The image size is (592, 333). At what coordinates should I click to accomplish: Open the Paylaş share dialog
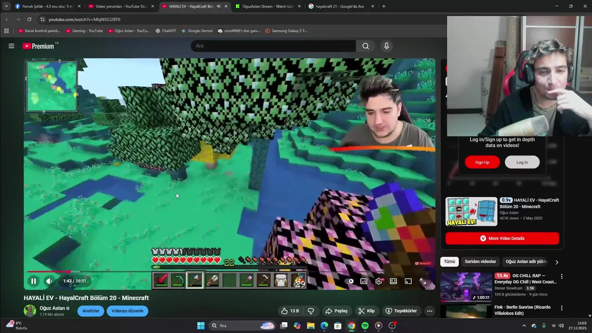(336, 311)
